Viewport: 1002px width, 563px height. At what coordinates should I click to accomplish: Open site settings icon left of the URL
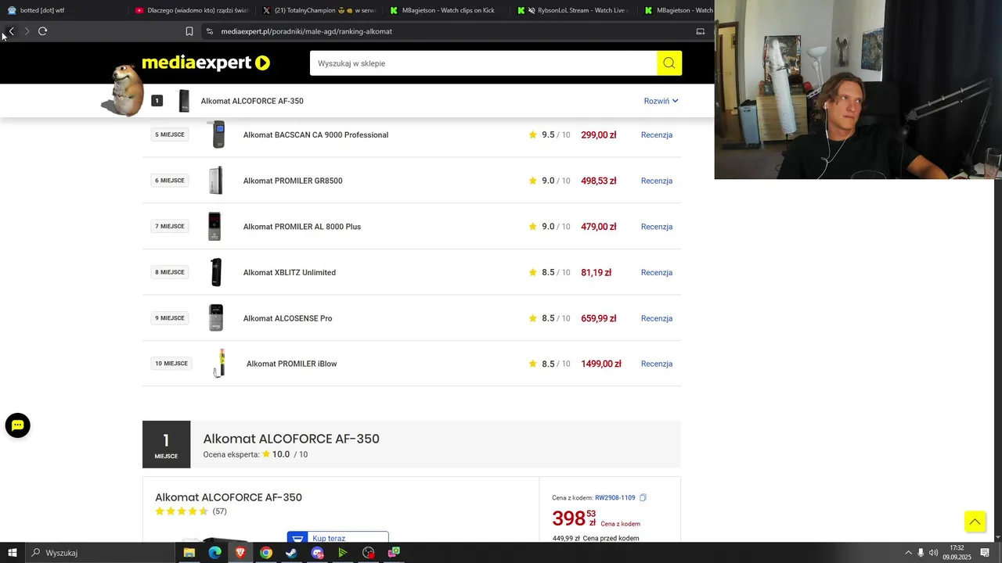click(209, 31)
